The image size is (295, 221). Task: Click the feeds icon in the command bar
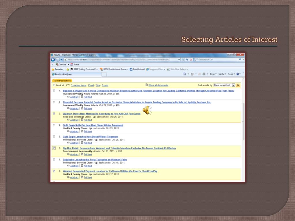tap(192, 74)
